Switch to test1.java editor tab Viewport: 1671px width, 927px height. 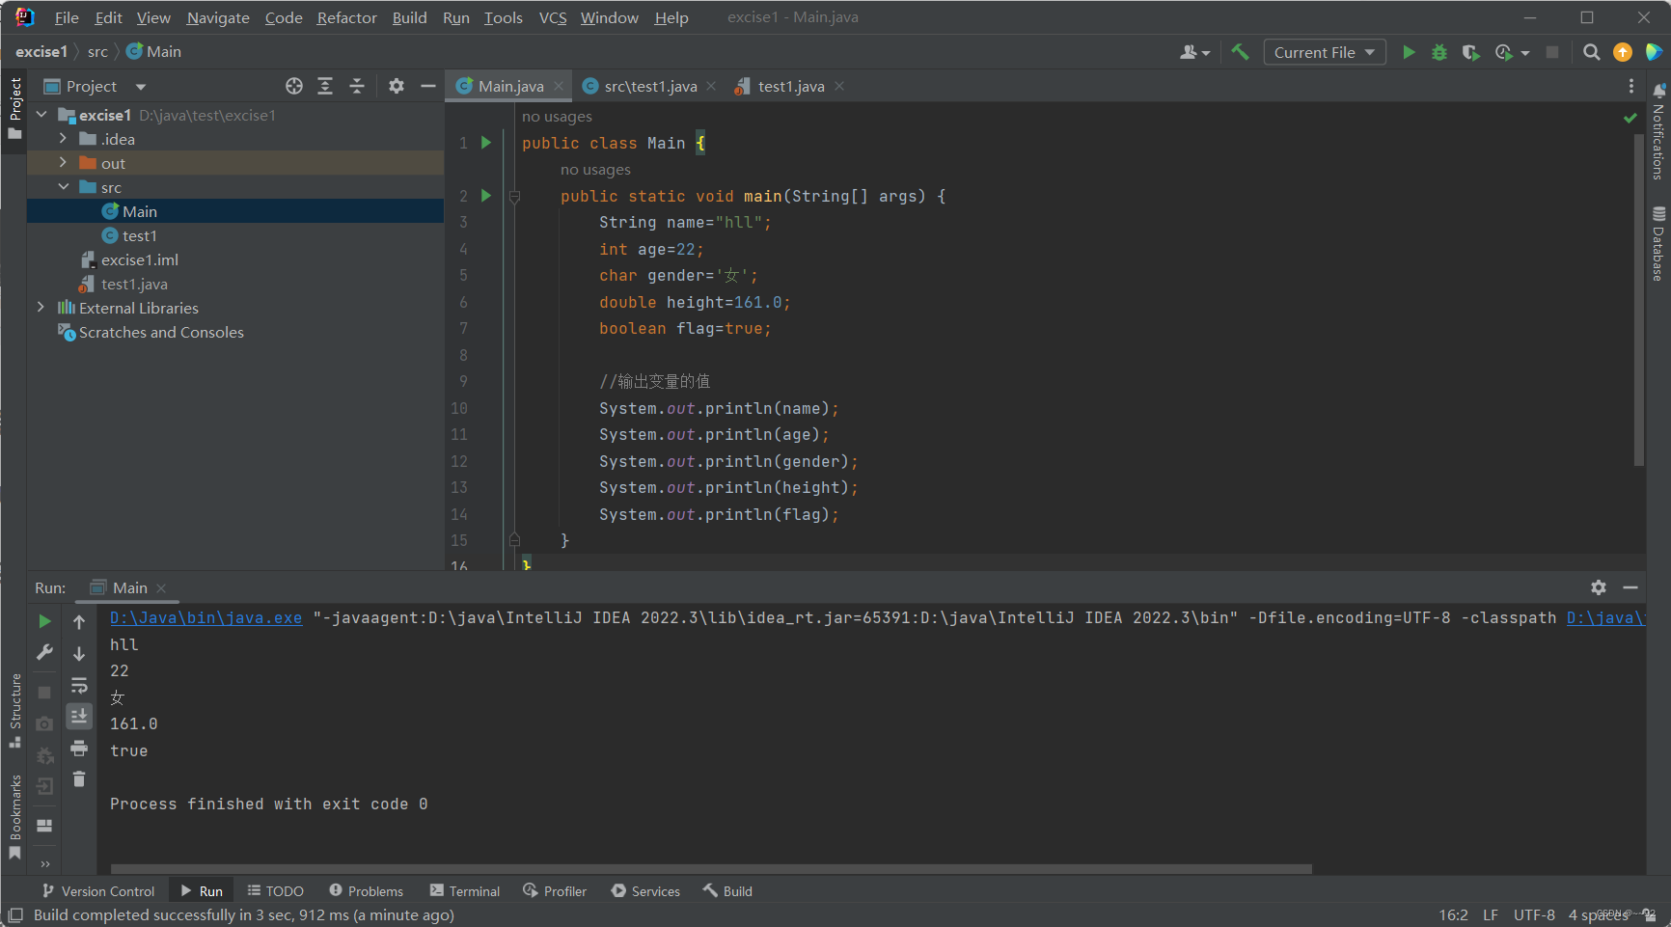pos(789,86)
